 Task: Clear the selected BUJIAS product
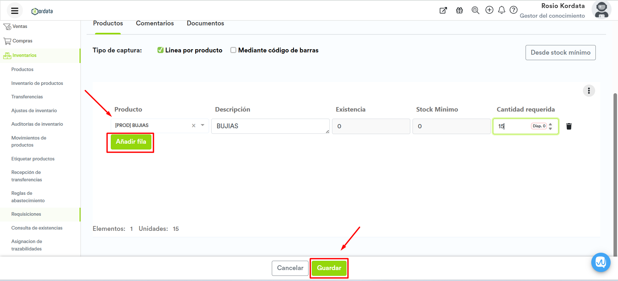(194, 126)
